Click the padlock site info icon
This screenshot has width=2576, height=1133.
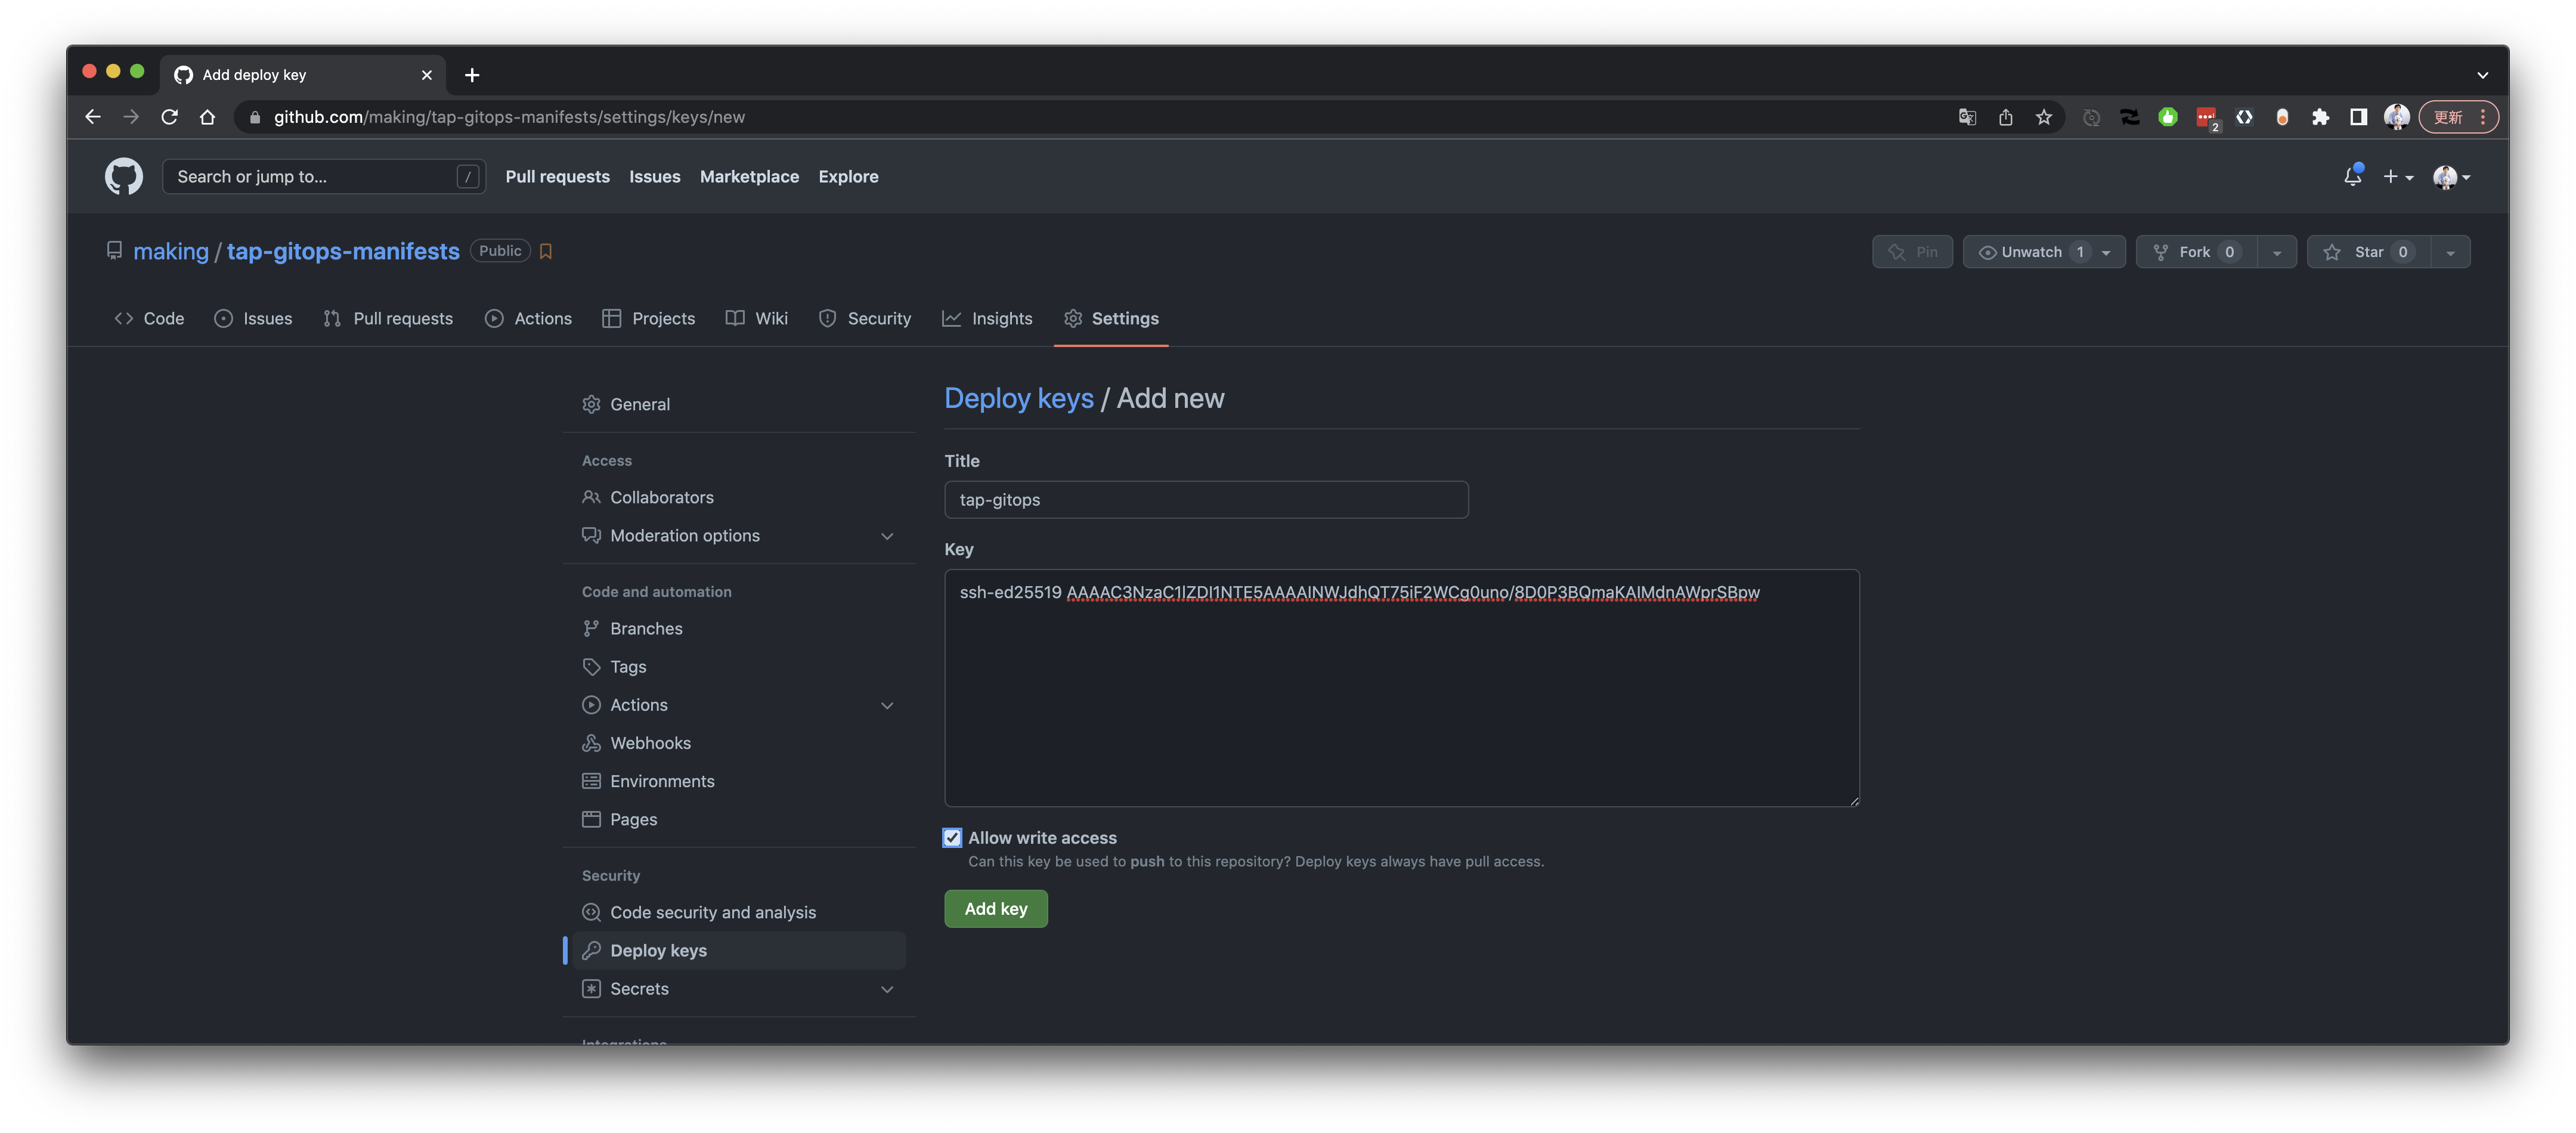click(254, 117)
